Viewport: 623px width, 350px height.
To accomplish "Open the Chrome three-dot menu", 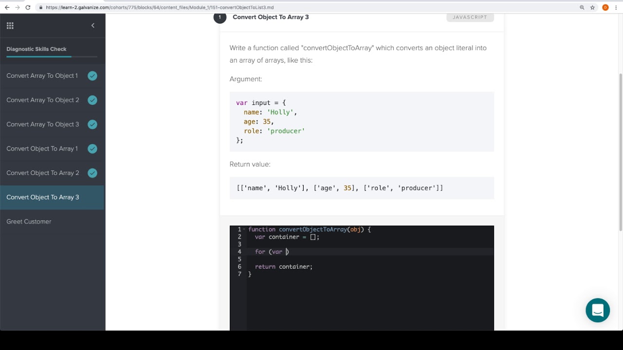I will pos(616,7).
